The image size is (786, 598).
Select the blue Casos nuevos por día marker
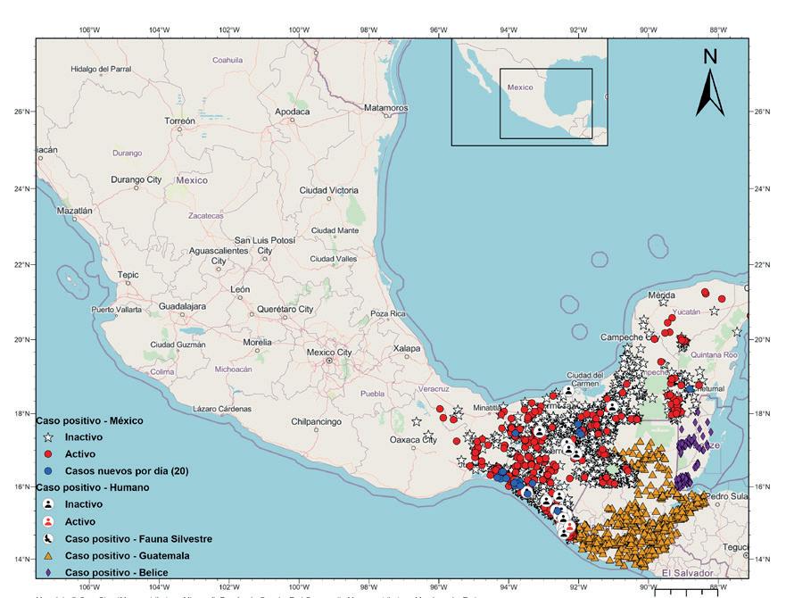pos(50,470)
